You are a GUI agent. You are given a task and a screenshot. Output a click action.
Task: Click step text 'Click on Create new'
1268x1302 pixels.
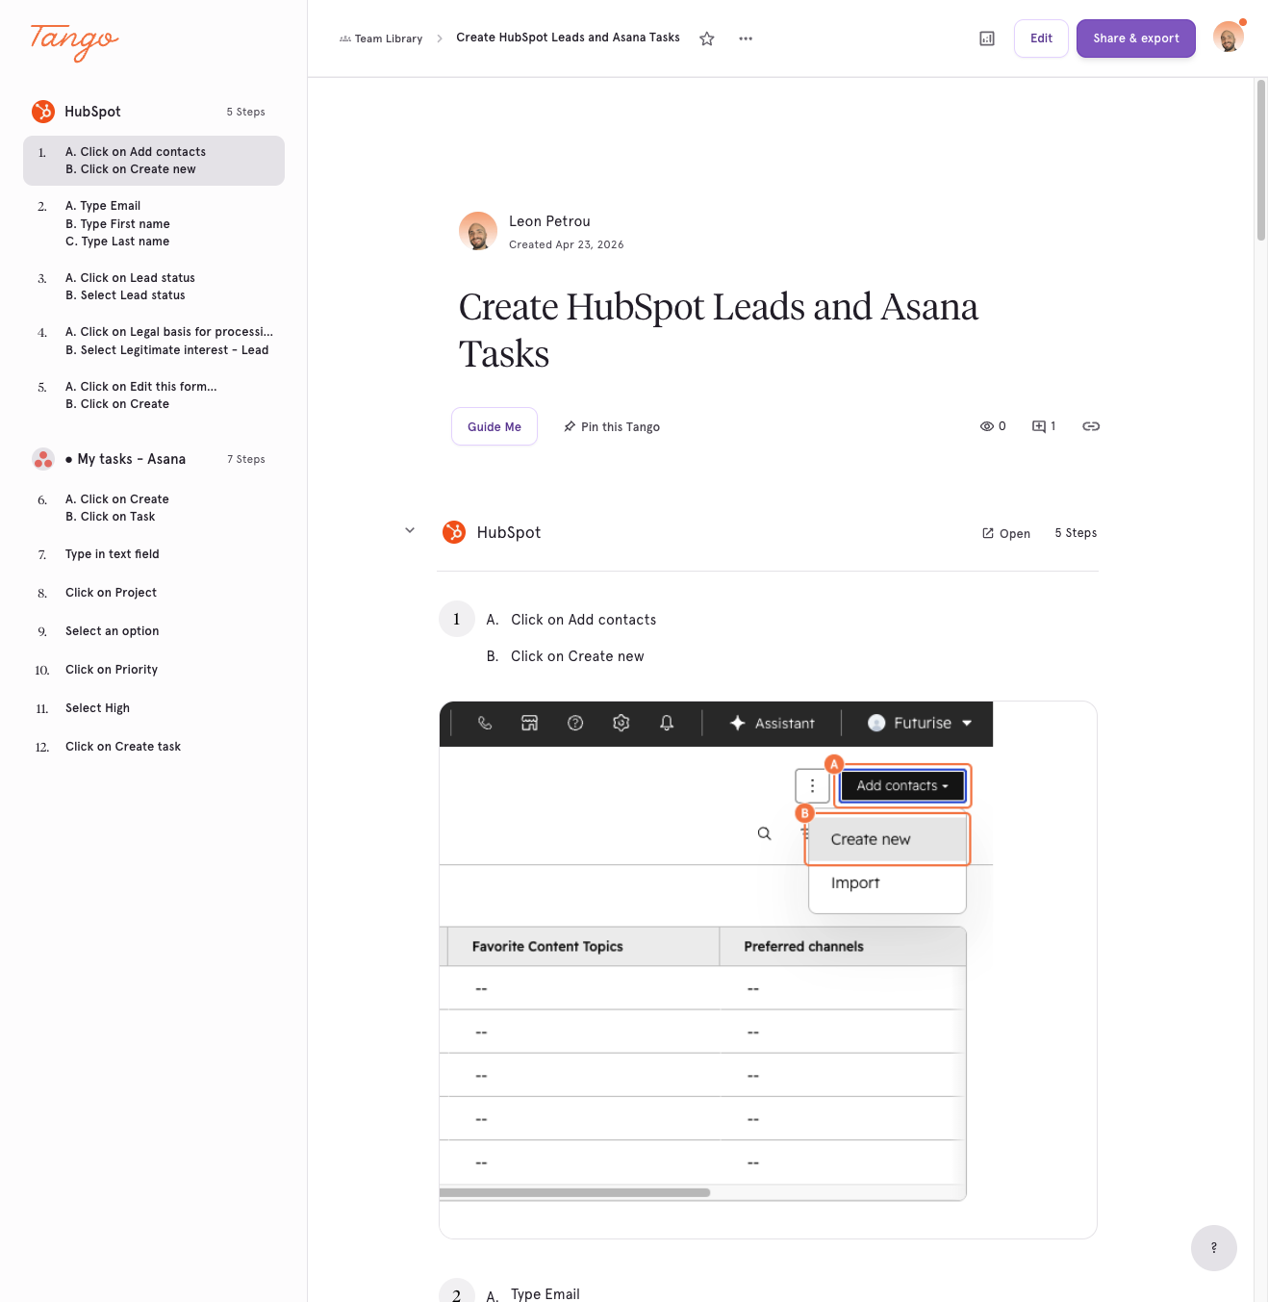(x=577, y=656)
